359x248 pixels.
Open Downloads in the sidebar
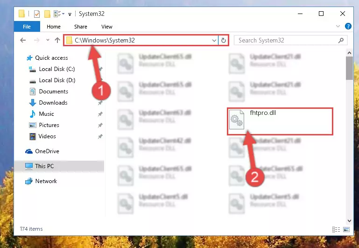[53, 103]
